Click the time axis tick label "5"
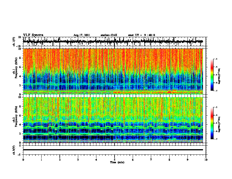232x179 pixels. [x=115, y=160]
